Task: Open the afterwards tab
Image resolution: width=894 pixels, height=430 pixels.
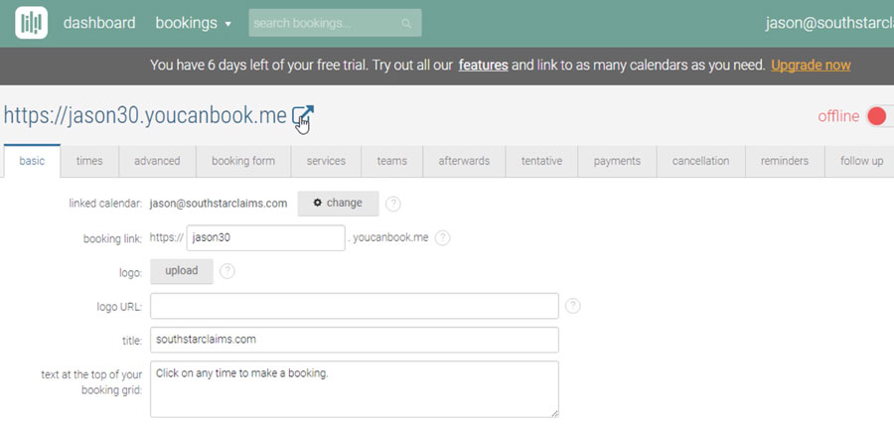Action: [x=464, y=162]
